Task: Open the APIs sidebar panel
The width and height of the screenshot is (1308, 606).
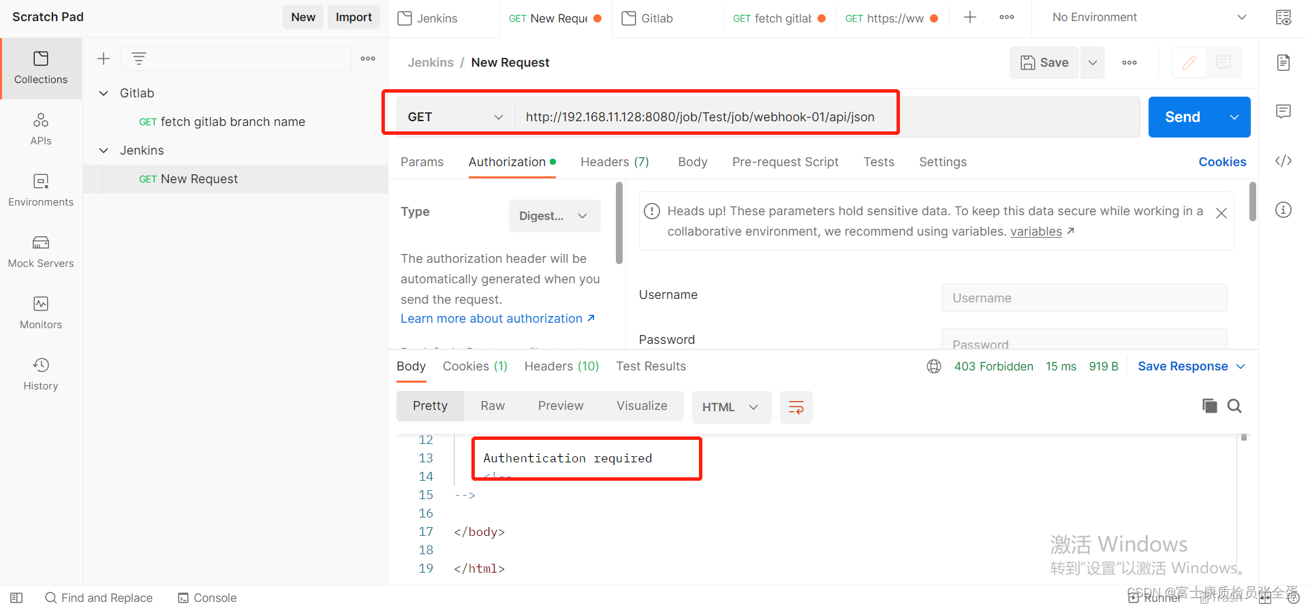Action: pos(41,129)
